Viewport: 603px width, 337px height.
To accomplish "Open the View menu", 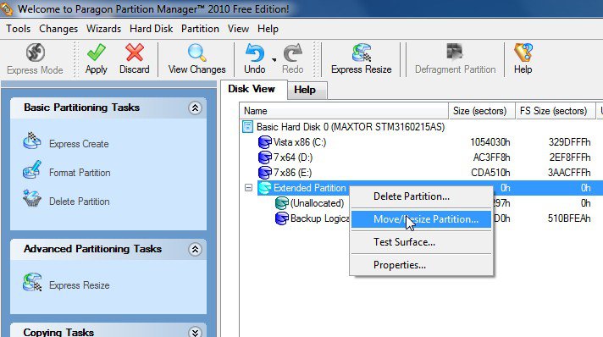I will click(238, 29).
